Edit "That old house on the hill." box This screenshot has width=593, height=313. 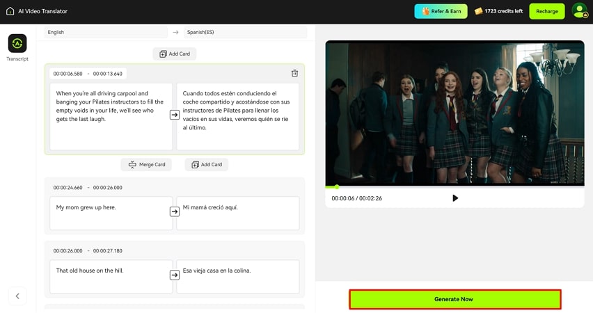[111, 276]
